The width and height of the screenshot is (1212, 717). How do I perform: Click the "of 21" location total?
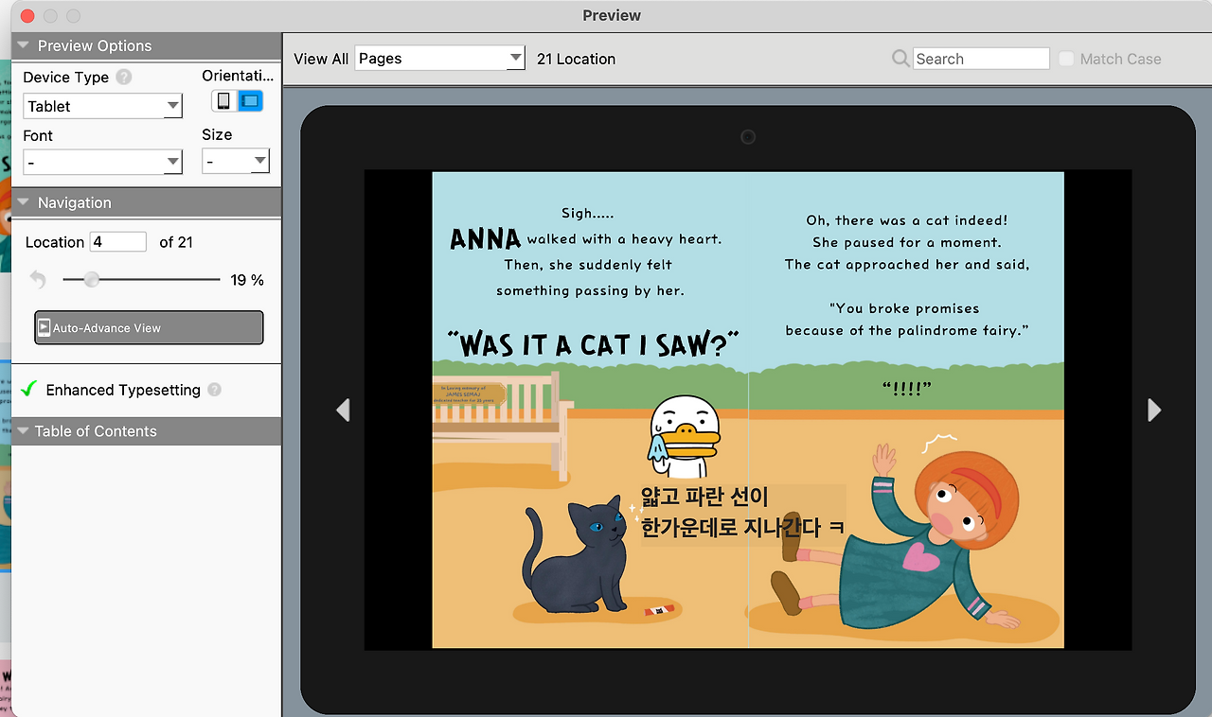[x=176, y=242]
